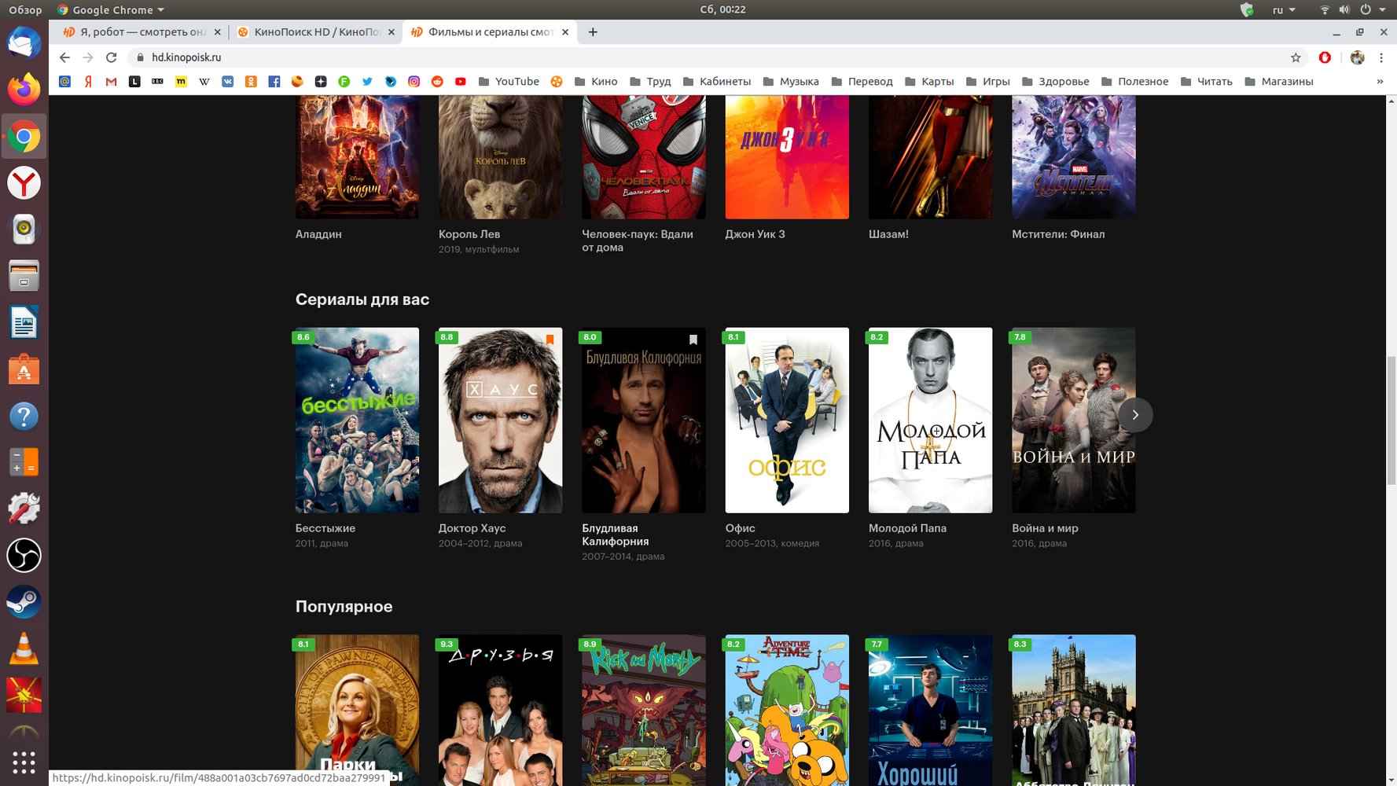Expand the hidden bookmarks overflow chevron
1397x786 pixels.
coord(1380,82)
